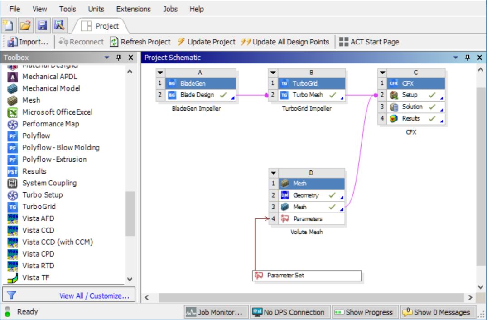Open the Tools menu
487x320 pixels.
click(68, 9)
